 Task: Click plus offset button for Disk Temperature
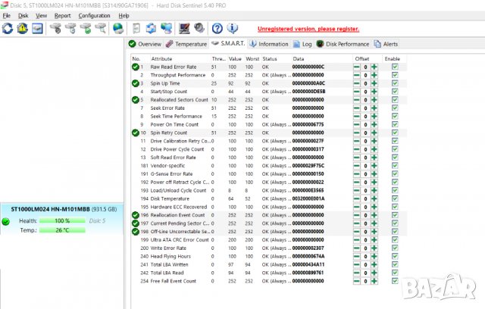(x=373, y=198)
